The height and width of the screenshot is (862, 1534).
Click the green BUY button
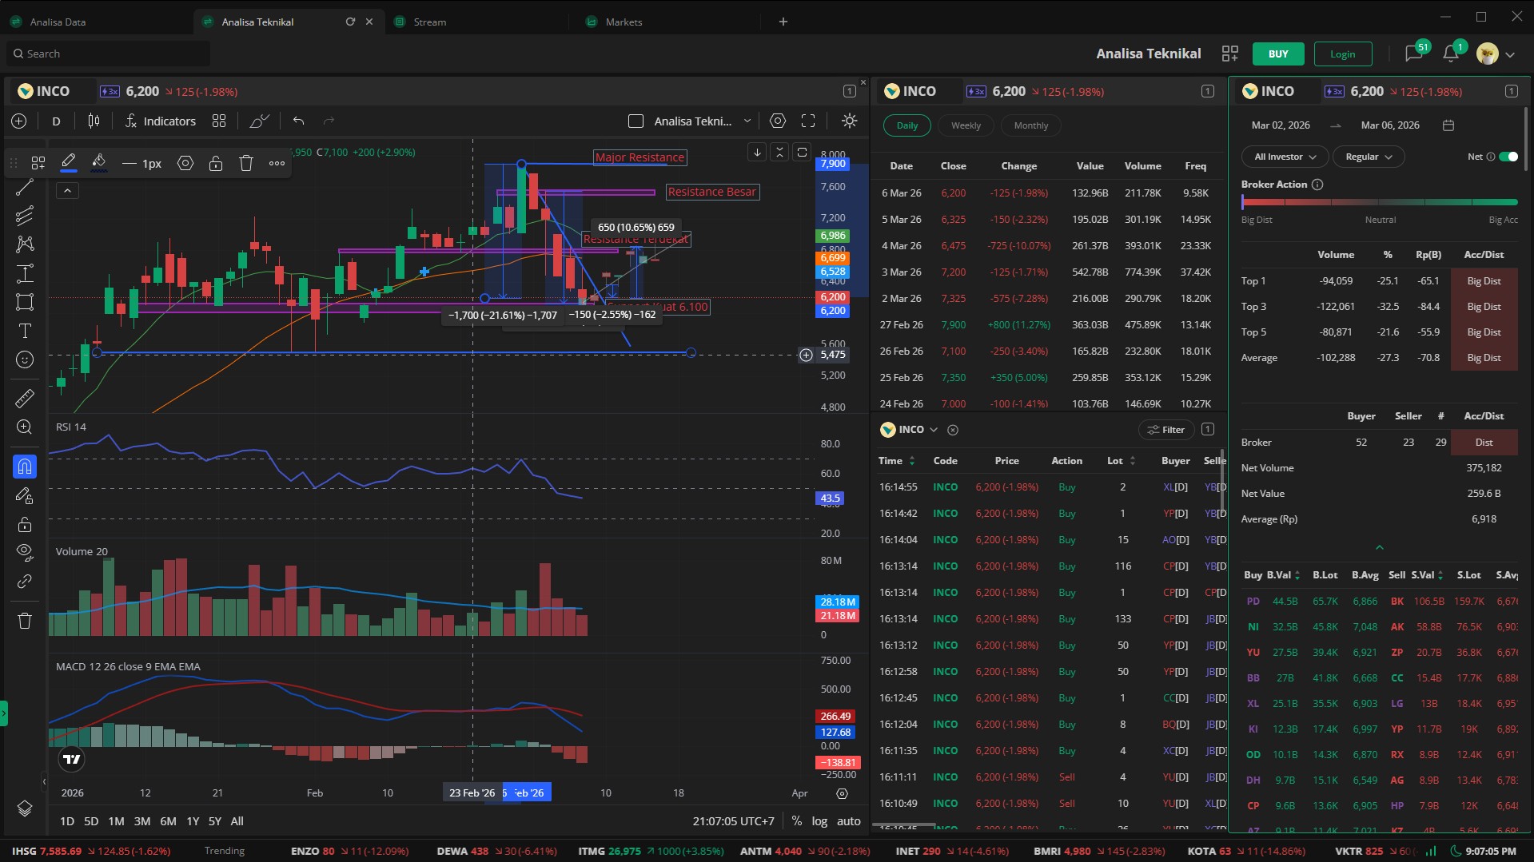[x=1278, y=54]
